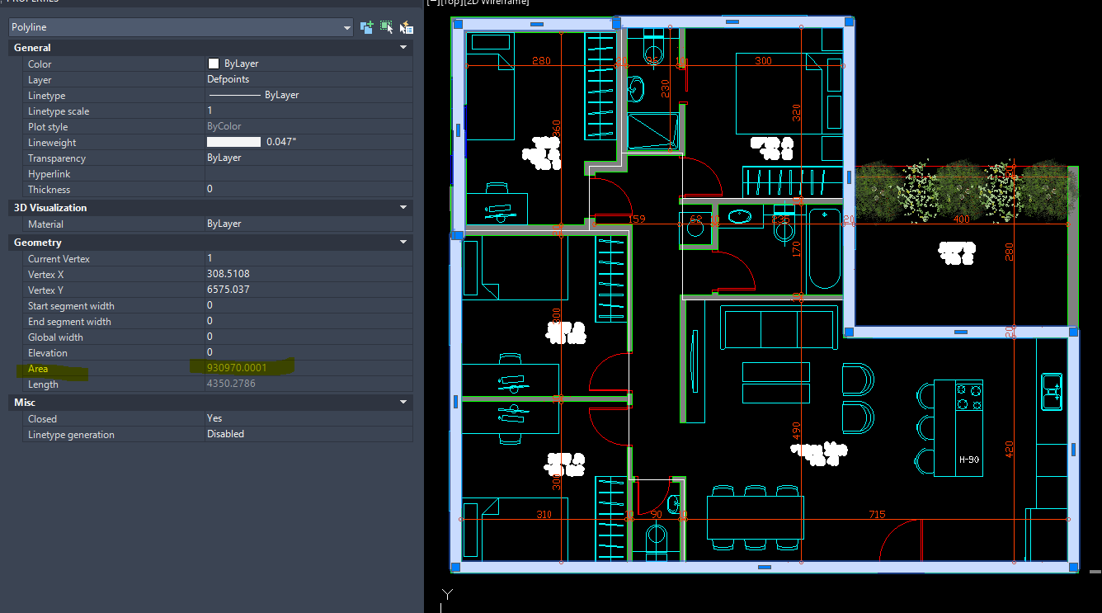Collapse the 3D Visualization section
1102x613 pixels.
(403, 208)
